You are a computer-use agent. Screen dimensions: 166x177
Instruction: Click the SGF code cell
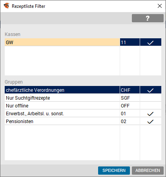pyautogui.click(x=130, y=98)
